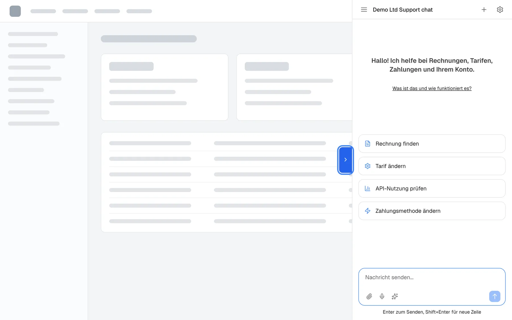Open the hamburger menu in chat header
The image size is (512, 320).
(x=364, y=10)
